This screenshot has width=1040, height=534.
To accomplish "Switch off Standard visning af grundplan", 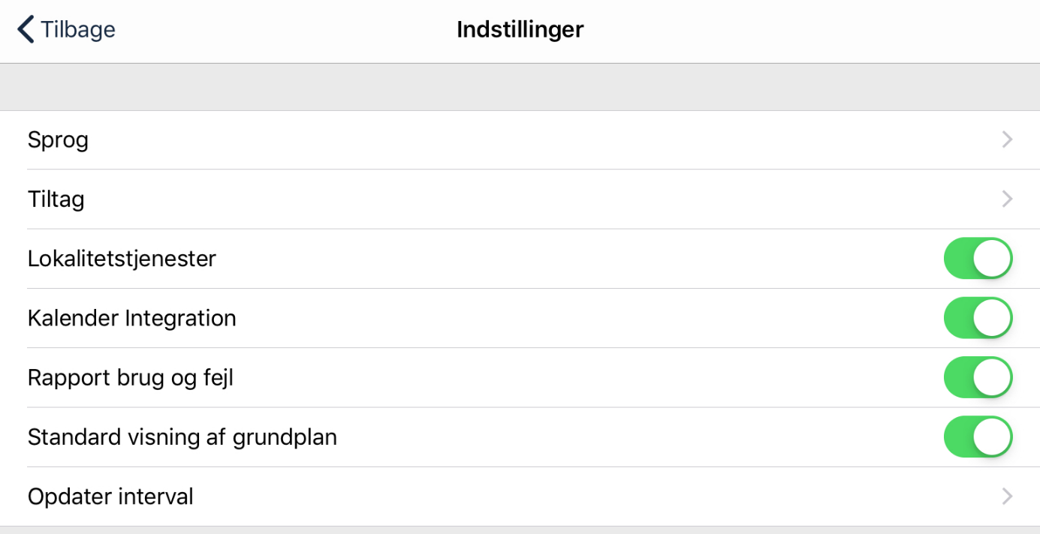I will [x=978, y=437].
